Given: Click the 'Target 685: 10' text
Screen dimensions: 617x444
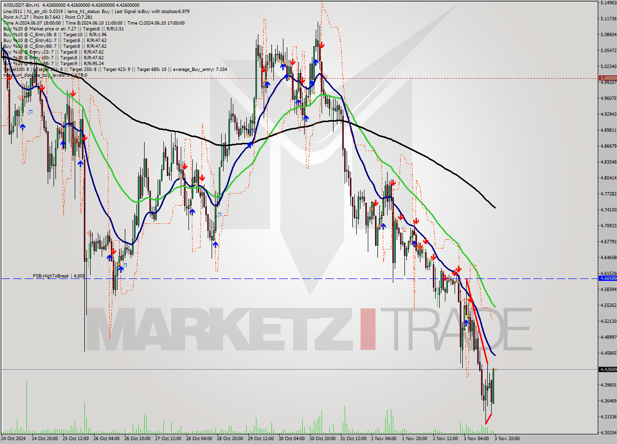Looking at the screenshot, I should click(x=151, y=69).
